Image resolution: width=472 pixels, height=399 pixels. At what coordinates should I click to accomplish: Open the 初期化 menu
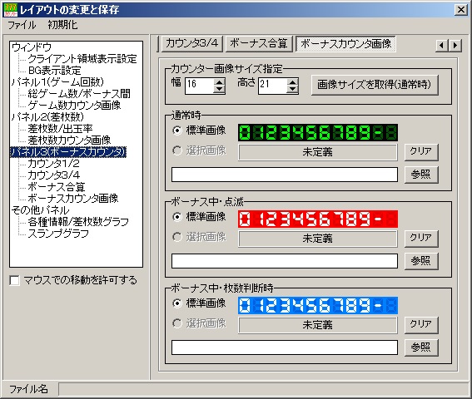(x=62, y=25)
